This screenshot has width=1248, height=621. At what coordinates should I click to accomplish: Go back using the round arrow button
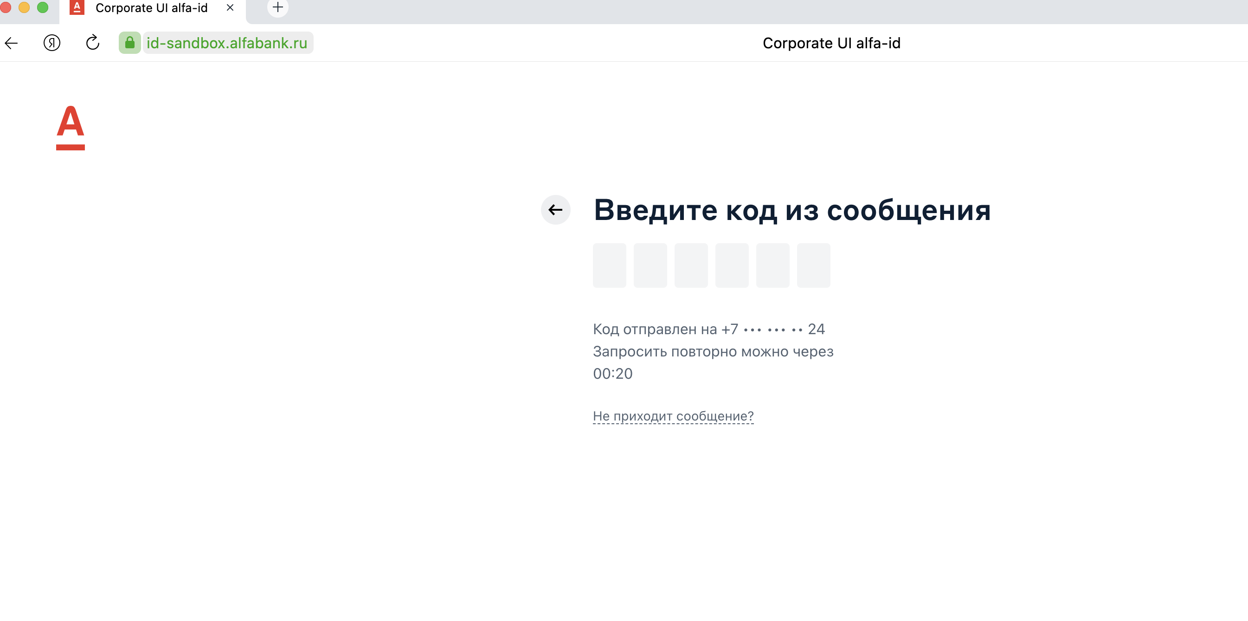(x=555, y=210)
